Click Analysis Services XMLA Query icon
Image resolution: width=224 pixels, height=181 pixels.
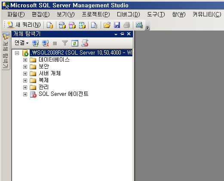[82, 25]
